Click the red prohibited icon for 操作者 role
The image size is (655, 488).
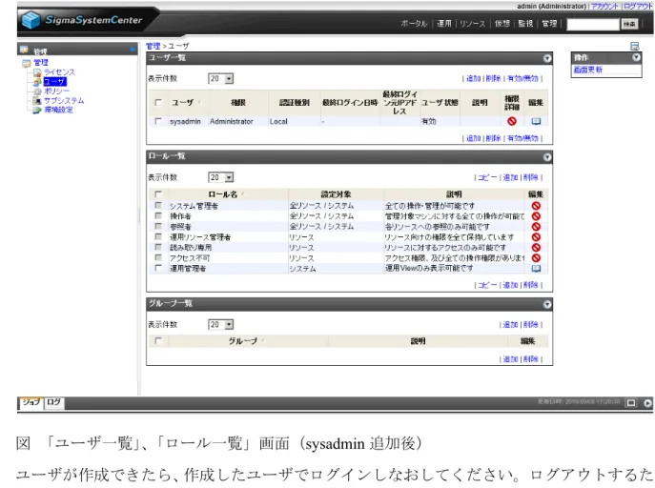coord(536,216)
